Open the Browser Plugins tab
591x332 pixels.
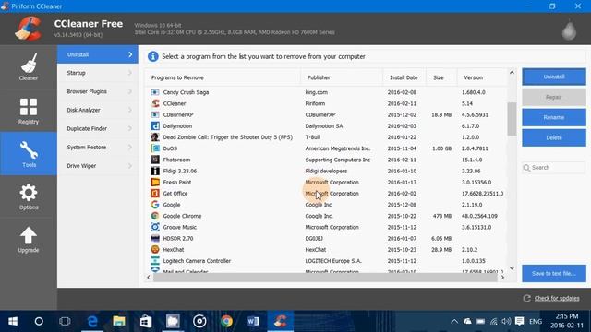click(98, 91)
